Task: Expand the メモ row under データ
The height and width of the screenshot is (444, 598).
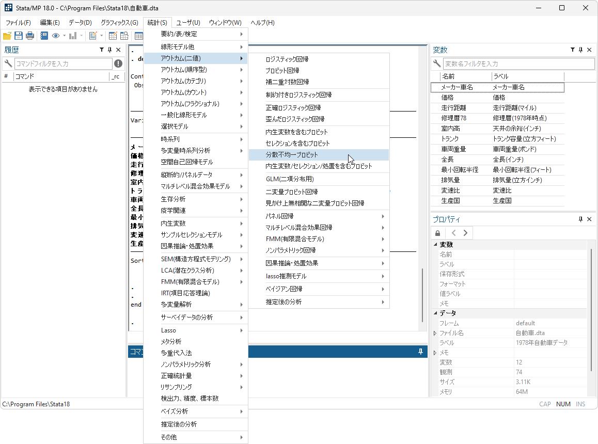Action: (435, 353)
